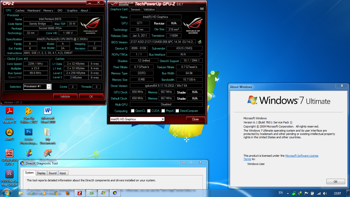Click the GPU-Z screenshot camera icon

coord(202,9)
